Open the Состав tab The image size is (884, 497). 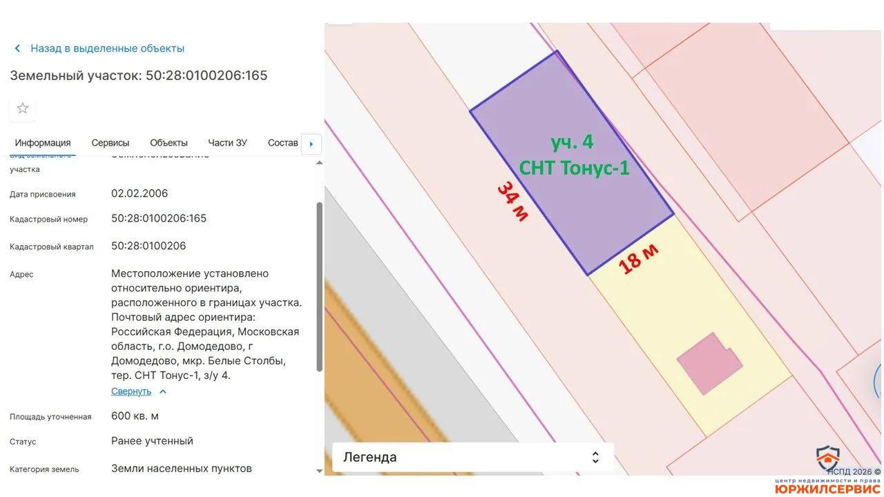tap(283, 143)
